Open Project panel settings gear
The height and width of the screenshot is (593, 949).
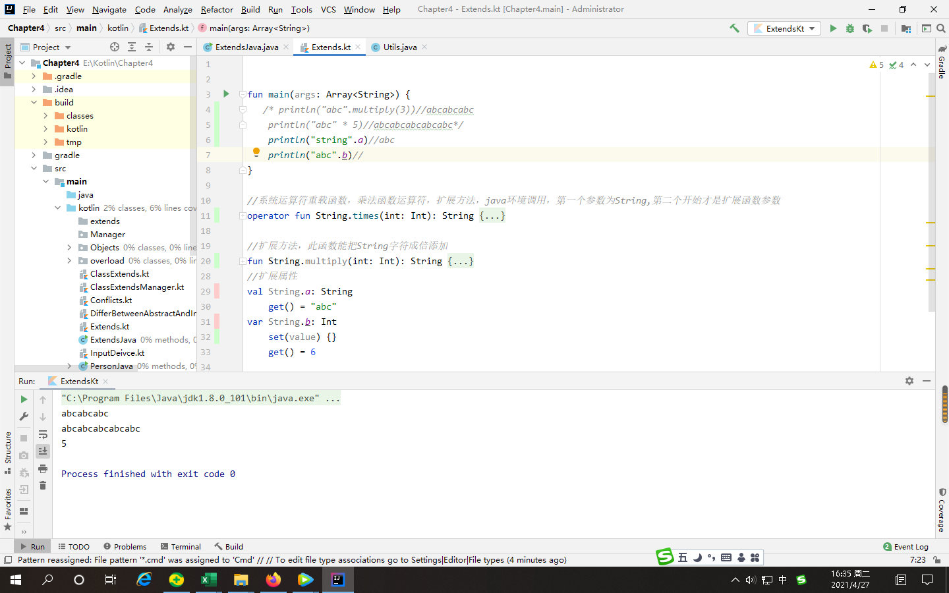pyautogui.click(x=171, y=47)
